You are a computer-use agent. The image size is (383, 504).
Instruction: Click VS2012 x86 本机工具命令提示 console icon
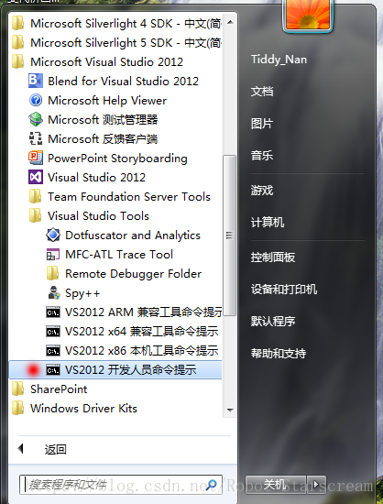pyautogui.click(x=53, y=351)
